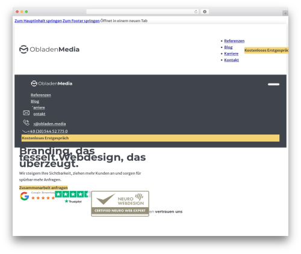Select Blog in the dark mobile menu

point(35,101)
